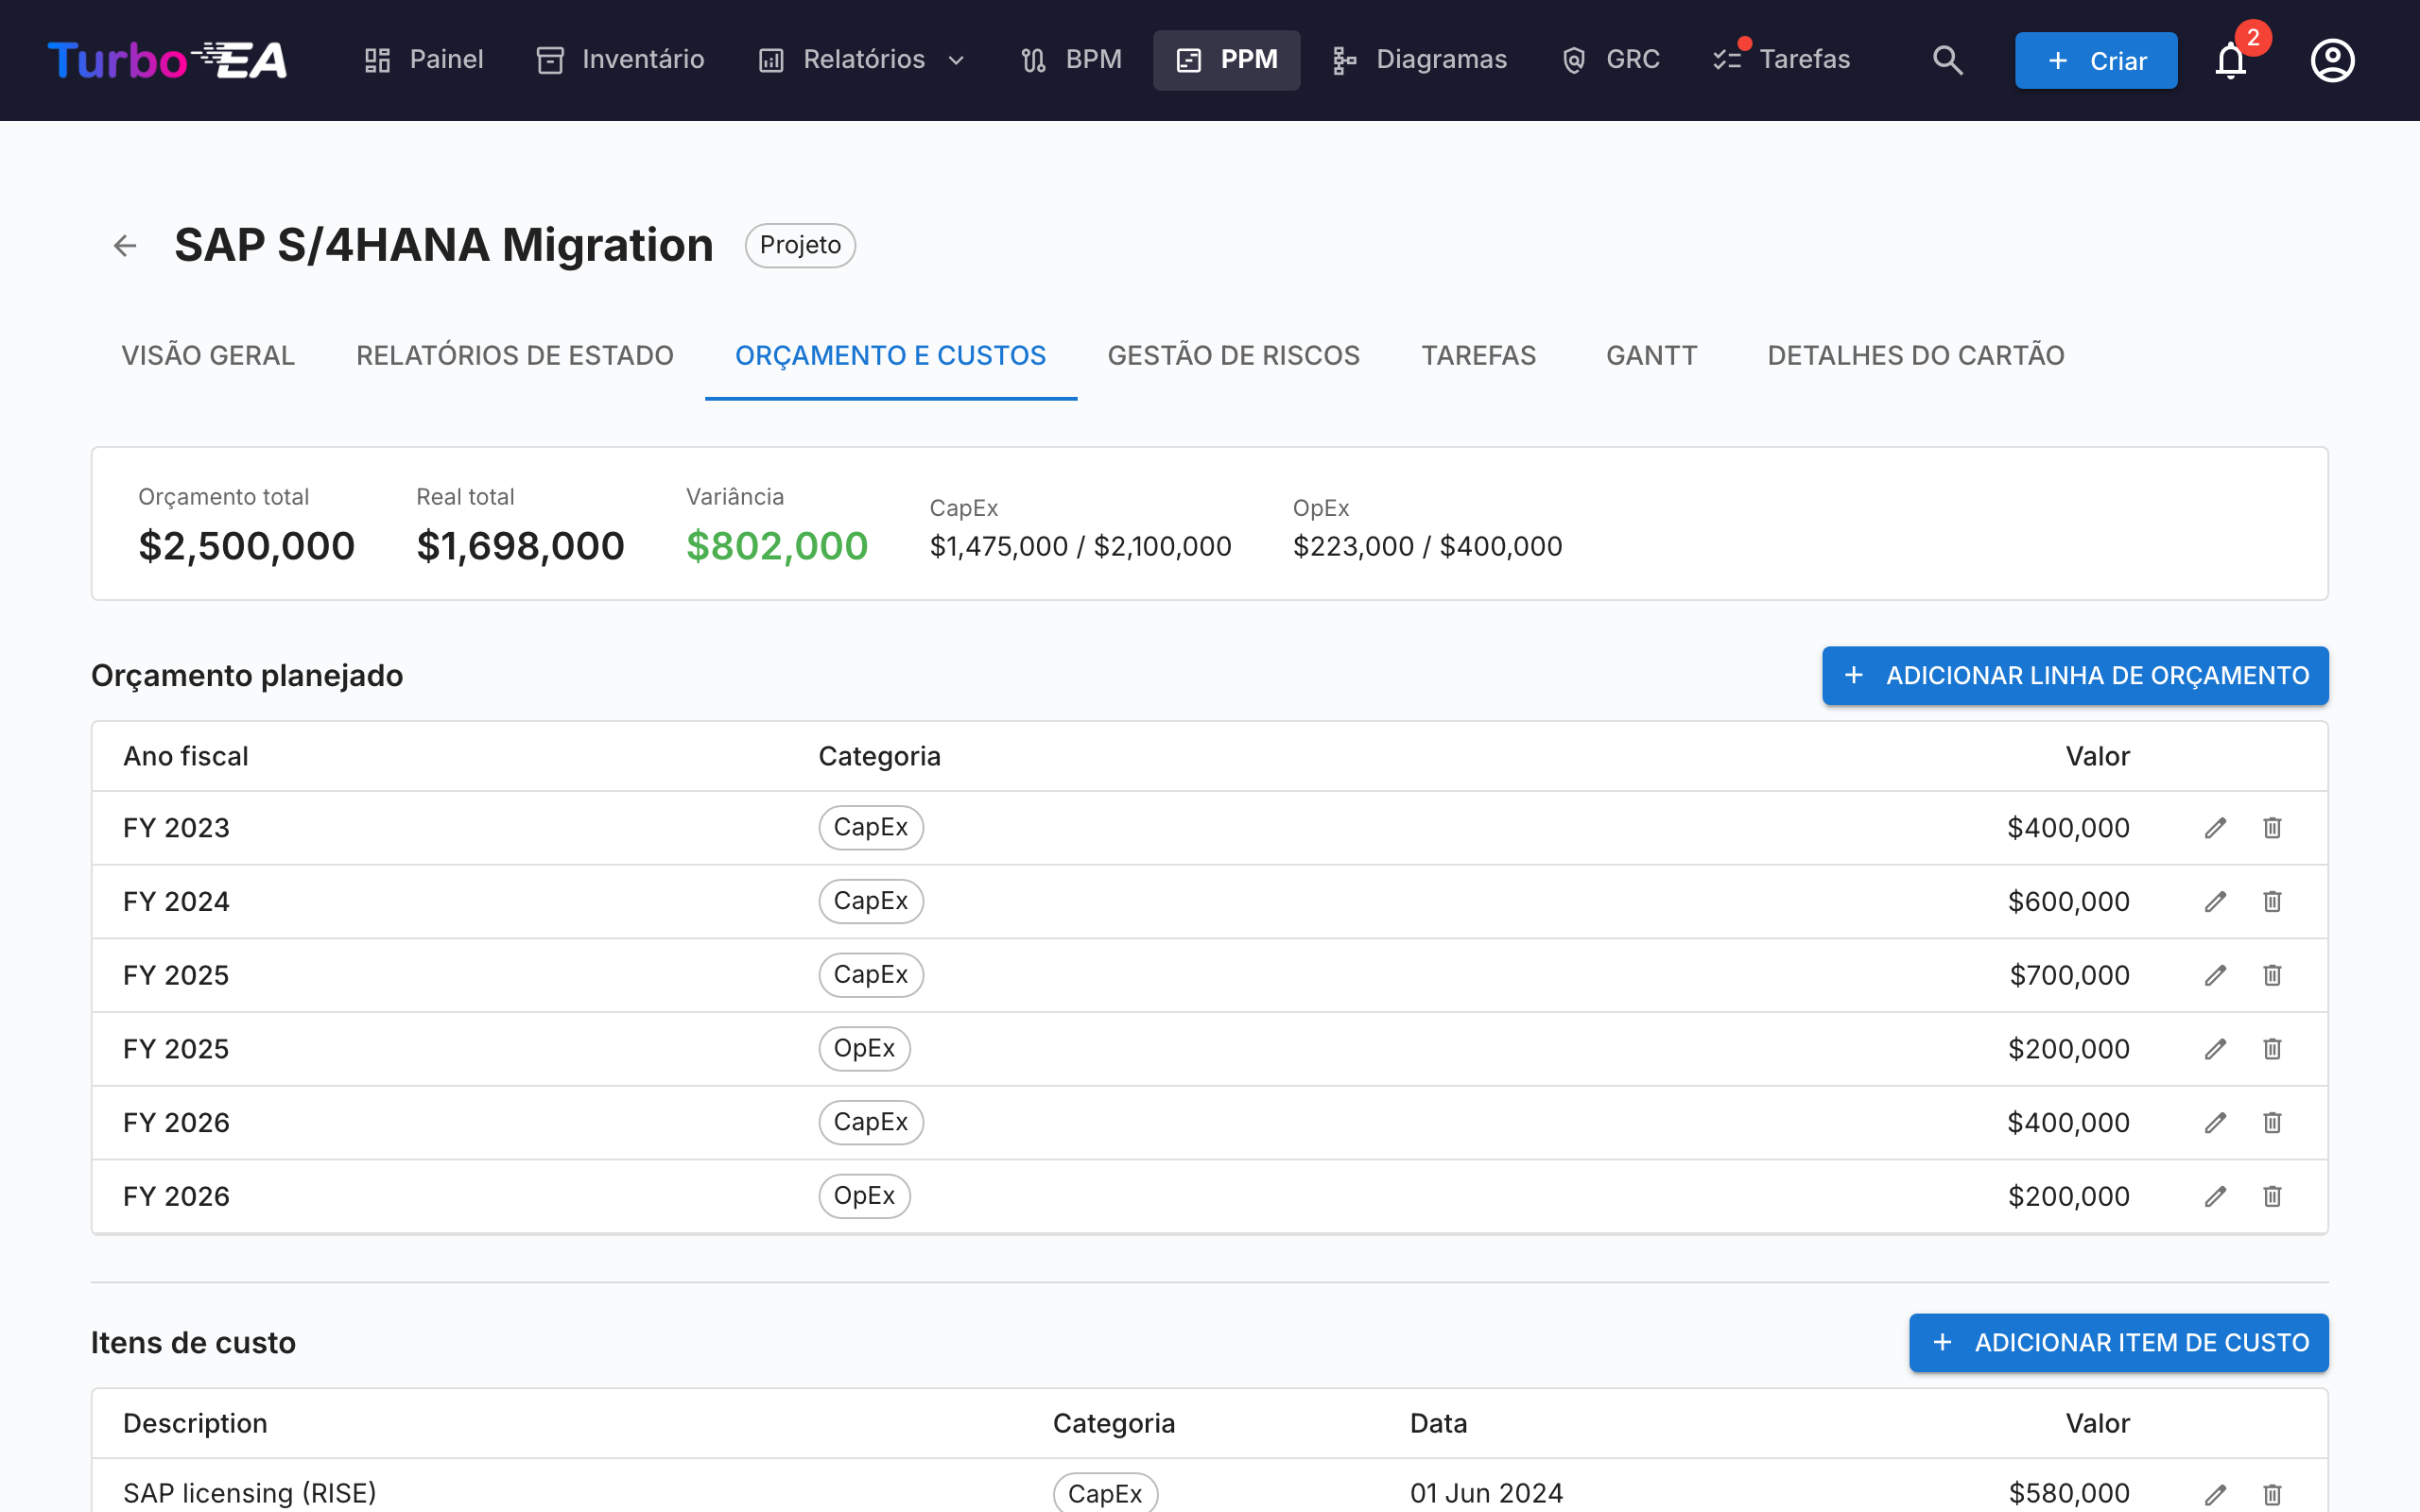
Task: Click the budget table Categoria column header
Action: point(880,757)
